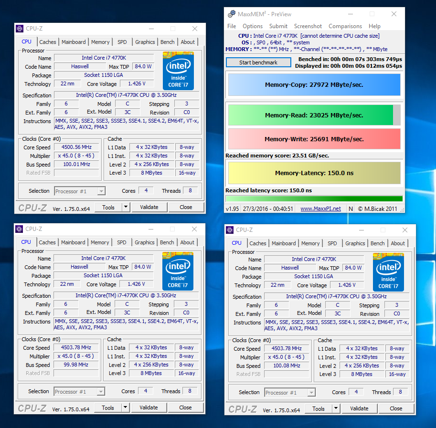
Task: Click Bus Speed 99.98 MHz field
Action: (x=76, y=365)
